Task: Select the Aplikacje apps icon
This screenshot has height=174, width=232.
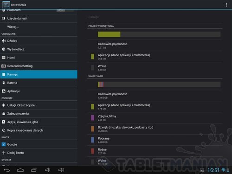Action: tap(4, 91)
